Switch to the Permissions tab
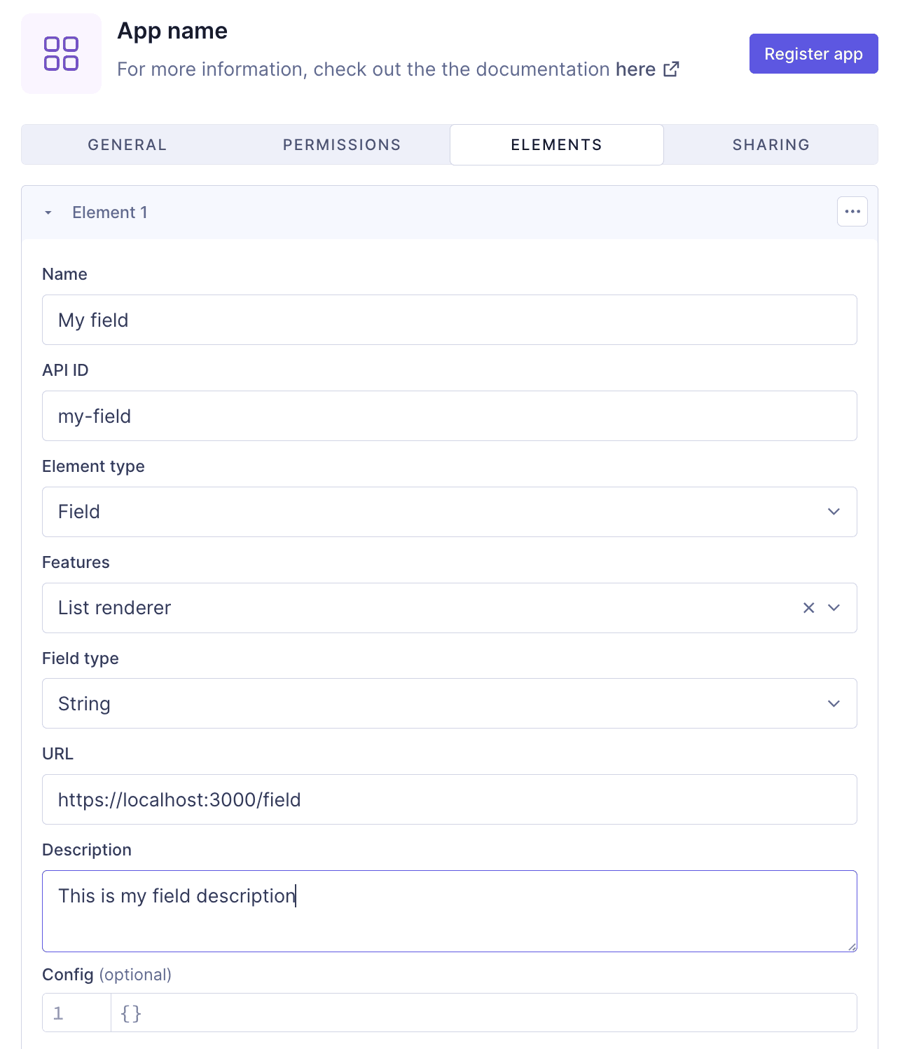 tap(342, 144)
